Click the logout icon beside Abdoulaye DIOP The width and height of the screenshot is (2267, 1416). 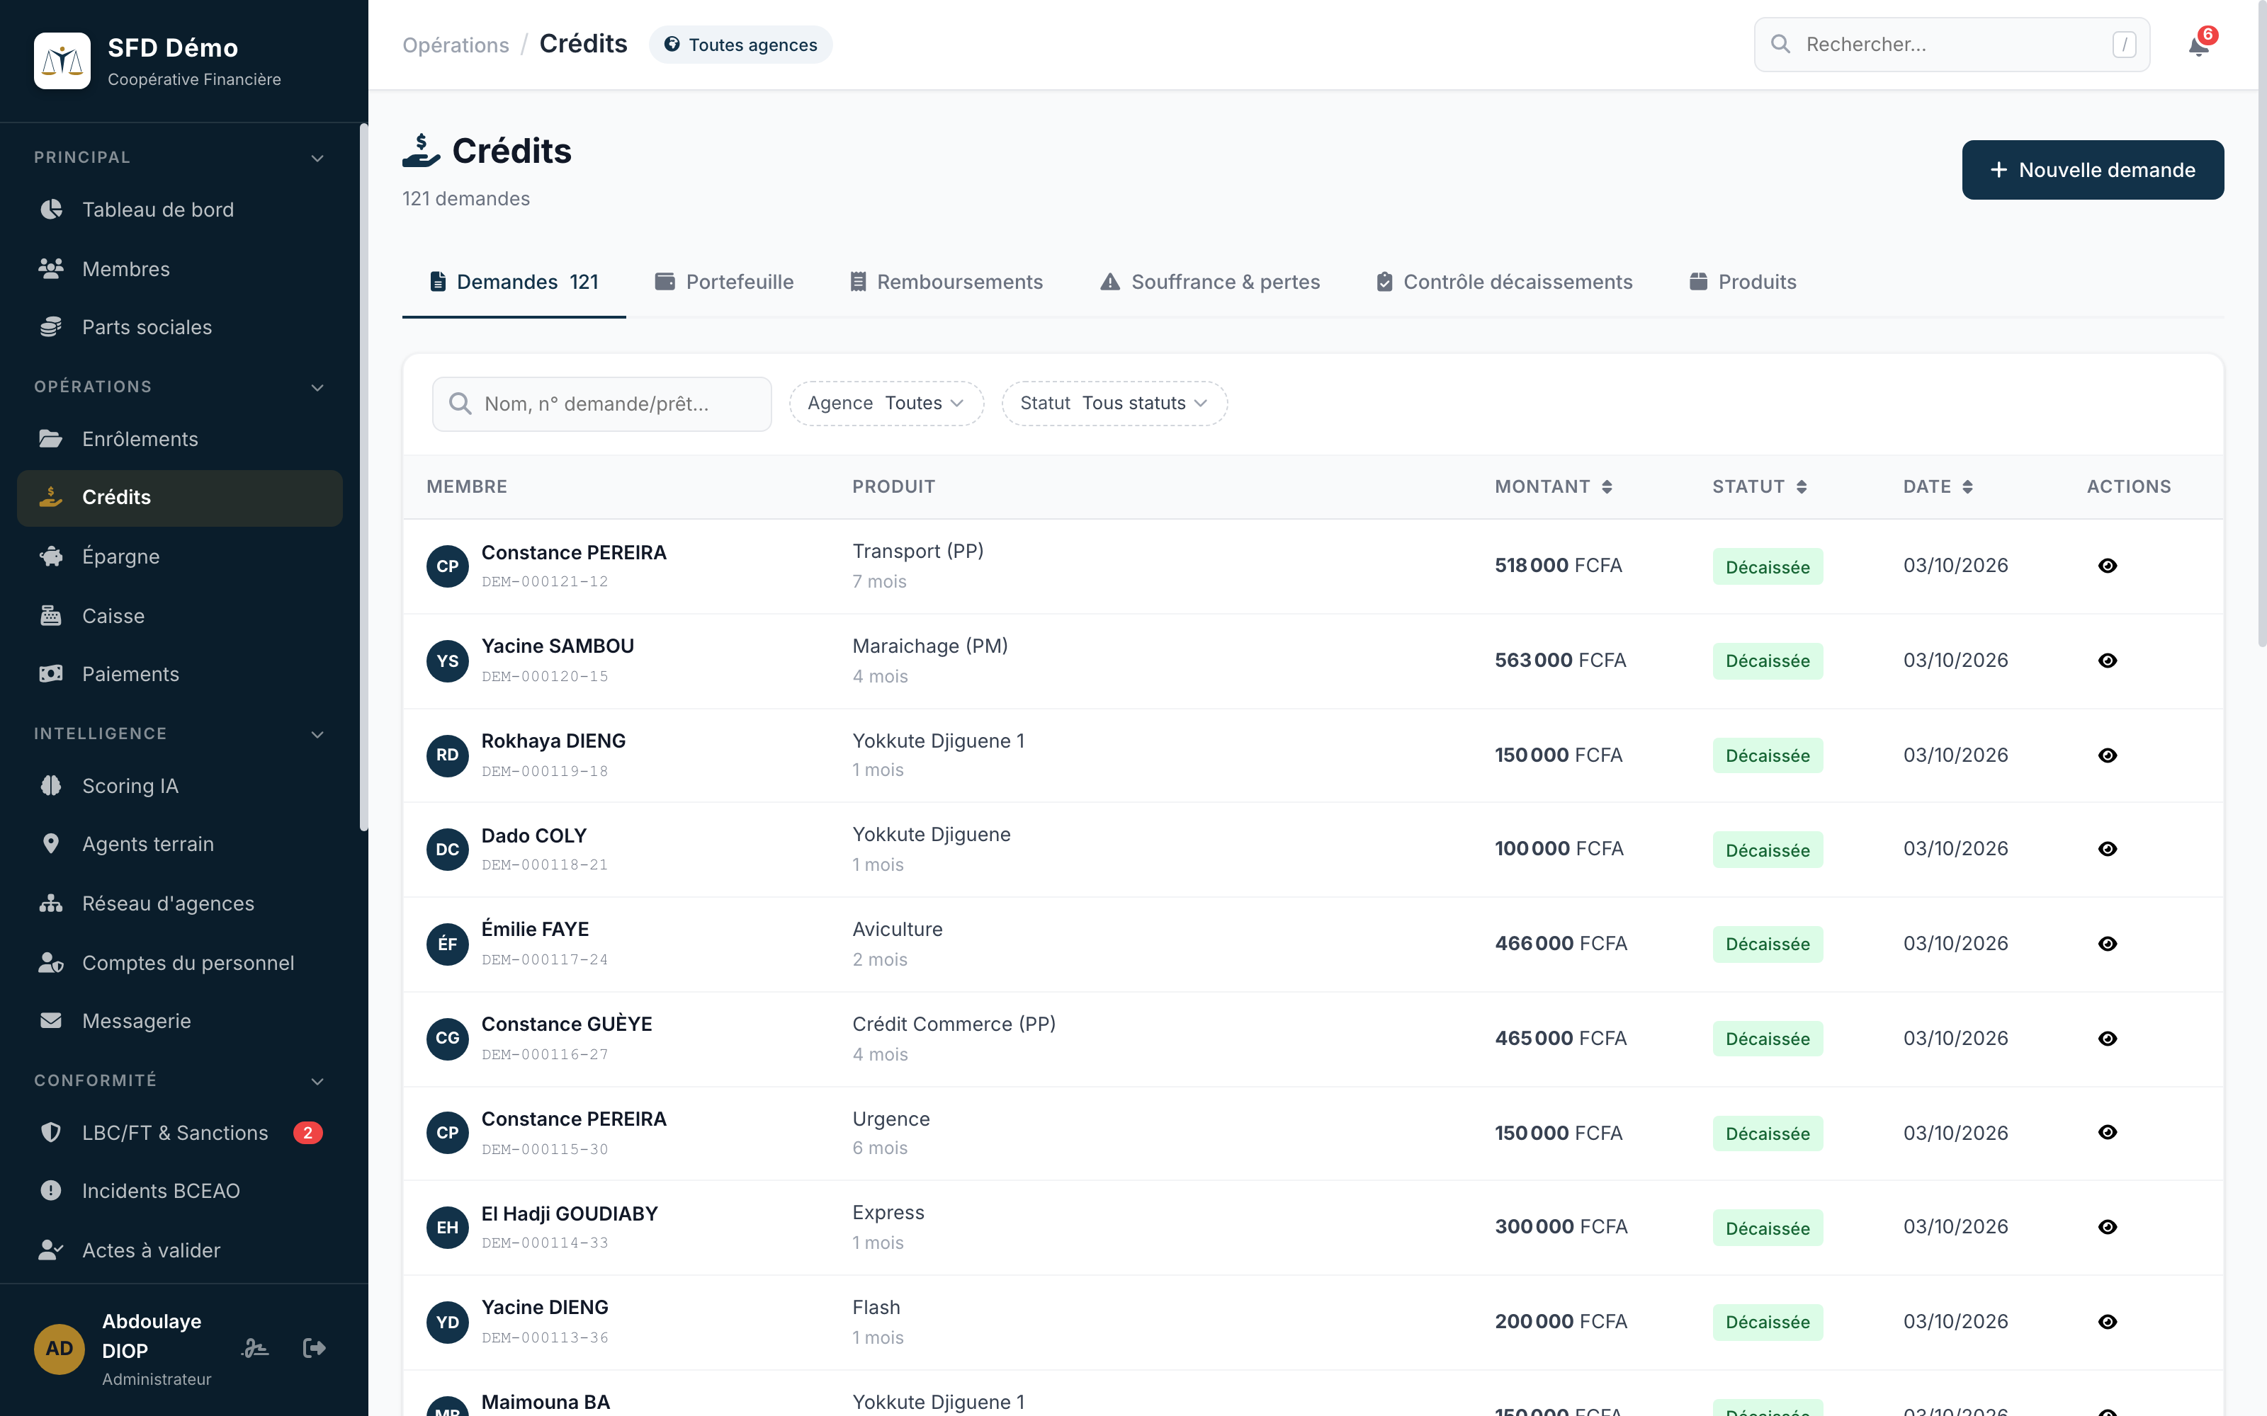click(x=314, y=1347)
